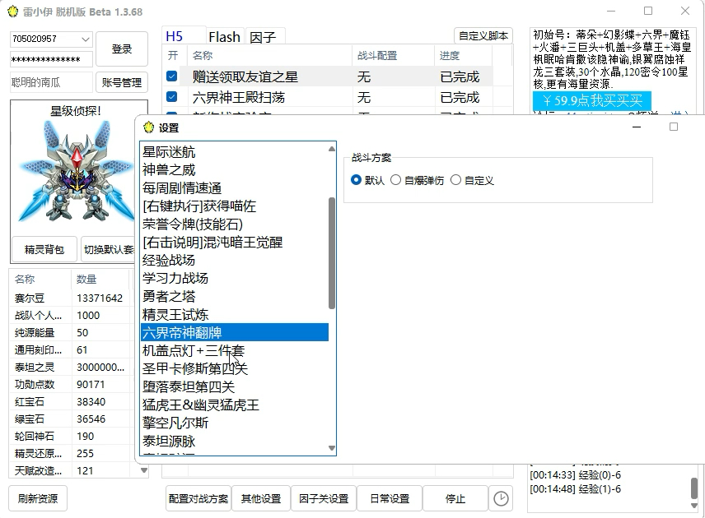This screenshot has width=705, height=518.
Task: Uncheck the 赠送领取友谊之星 task checkbox
Action: click(170, 76)
